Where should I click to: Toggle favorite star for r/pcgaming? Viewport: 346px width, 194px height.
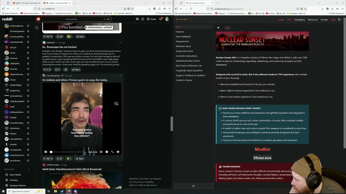pos(28,91)
